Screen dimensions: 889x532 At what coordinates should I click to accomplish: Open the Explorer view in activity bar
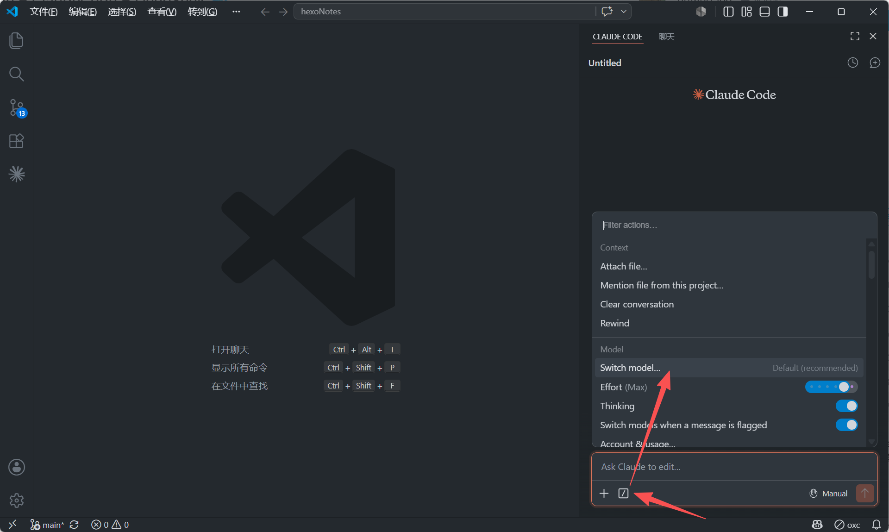click(x=16, y=41)
